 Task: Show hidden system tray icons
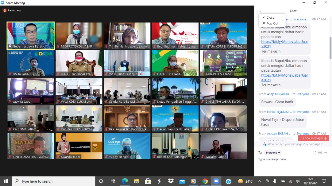click(259, 181)
